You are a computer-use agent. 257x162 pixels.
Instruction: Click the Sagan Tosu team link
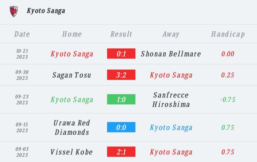tap(72, 75)
